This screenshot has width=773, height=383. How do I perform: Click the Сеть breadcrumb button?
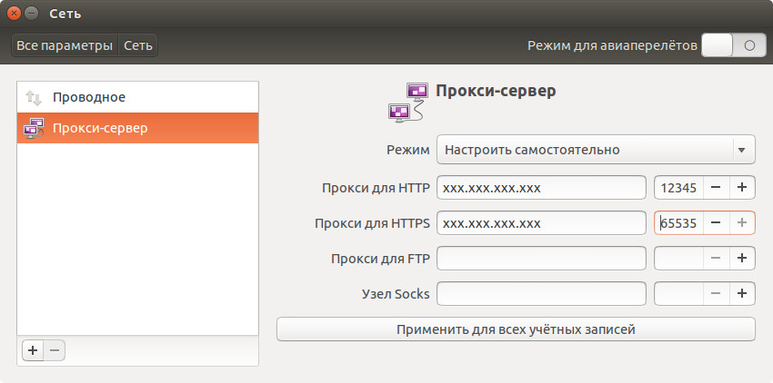(138, 45)
